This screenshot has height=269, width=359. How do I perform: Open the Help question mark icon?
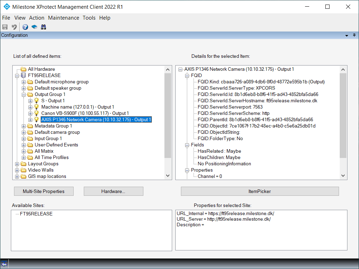25,27
